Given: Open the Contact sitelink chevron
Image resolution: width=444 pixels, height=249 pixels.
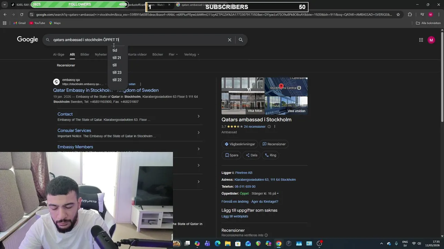Looking at the screenshot, I should (x=198, y=116).
